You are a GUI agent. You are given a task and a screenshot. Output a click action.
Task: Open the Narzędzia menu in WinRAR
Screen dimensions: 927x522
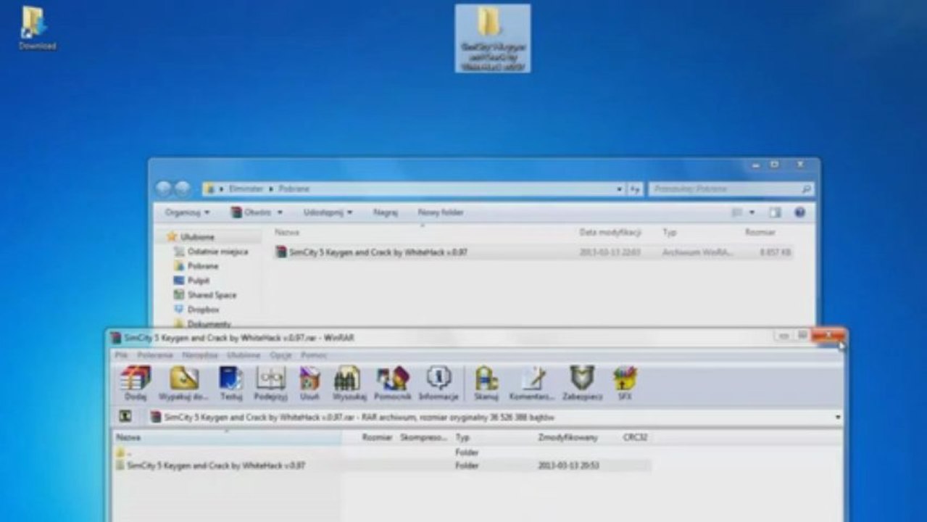(200, 355)
